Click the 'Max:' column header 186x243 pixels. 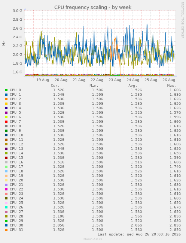tap(172, 86)
